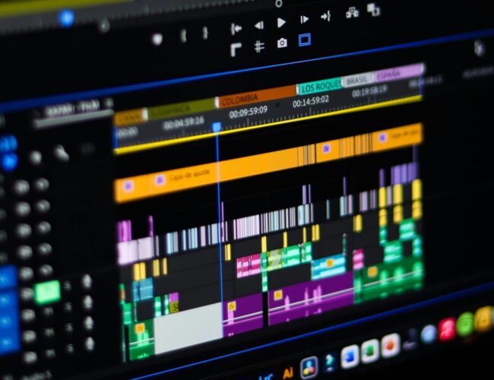Image resolution: width=494 pixels, height=380 pixels.
Task: Toggle the highlighted green button in track headers
Action: coord(47,292)
